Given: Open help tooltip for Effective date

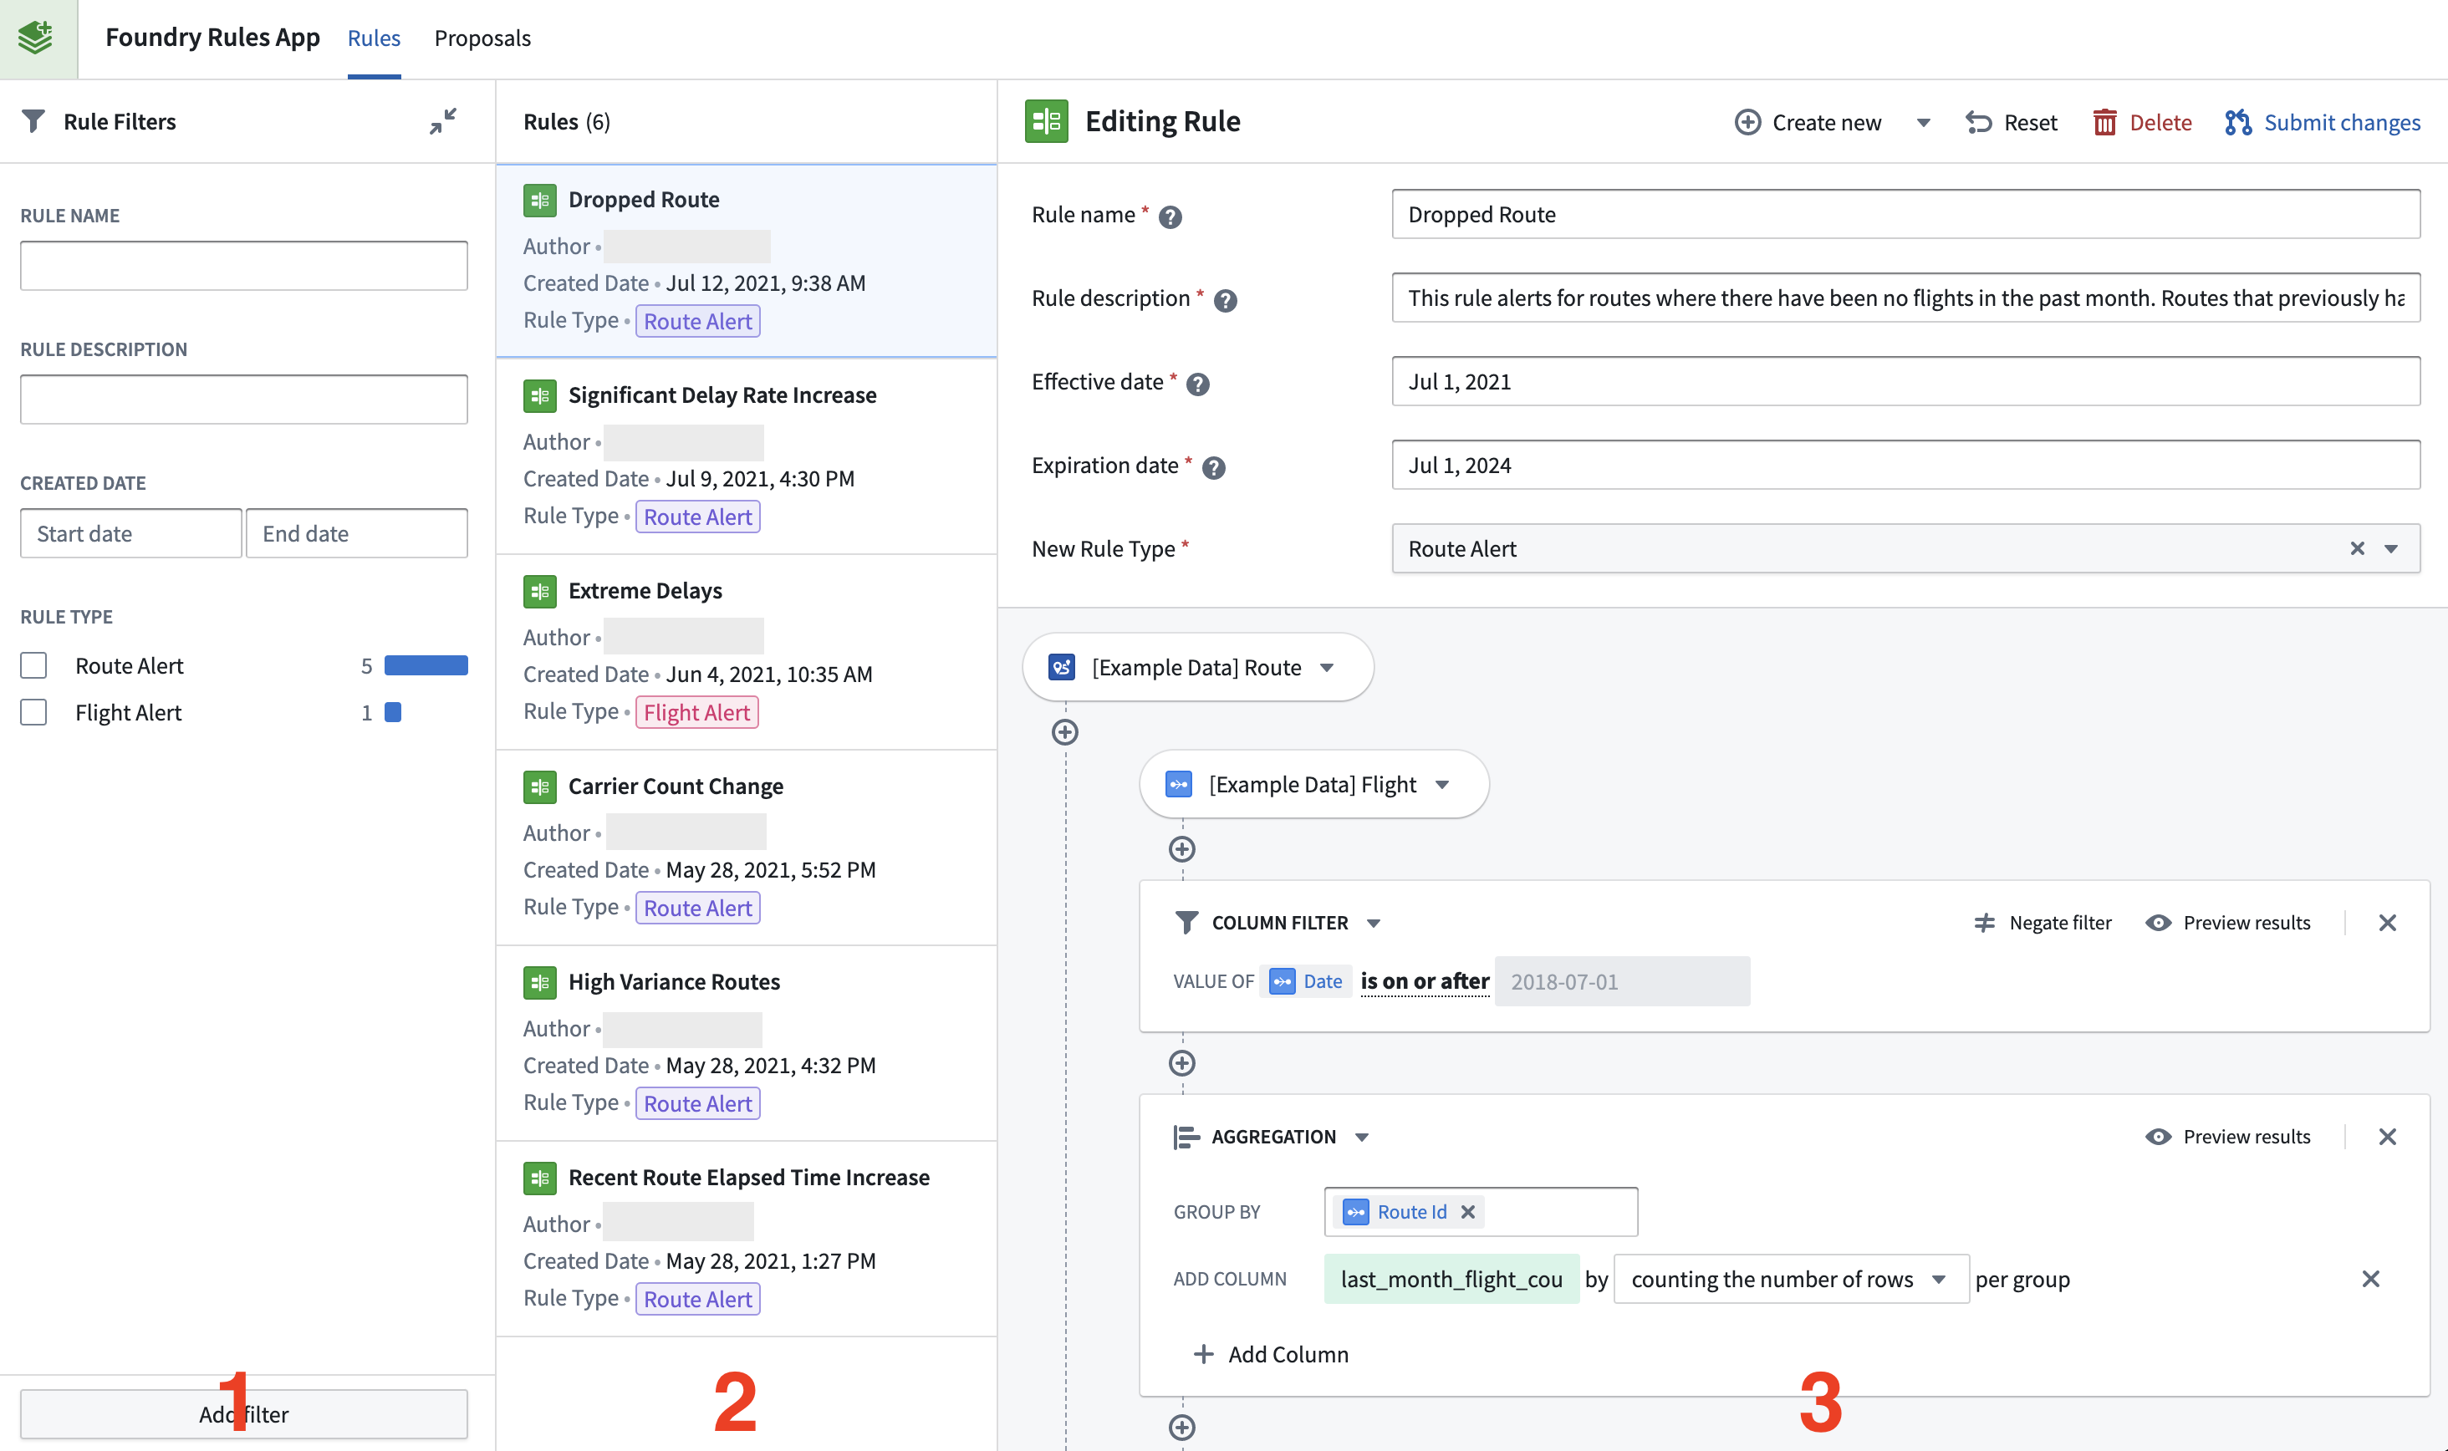Looking at the screenshot, I should pos(1197,384).
